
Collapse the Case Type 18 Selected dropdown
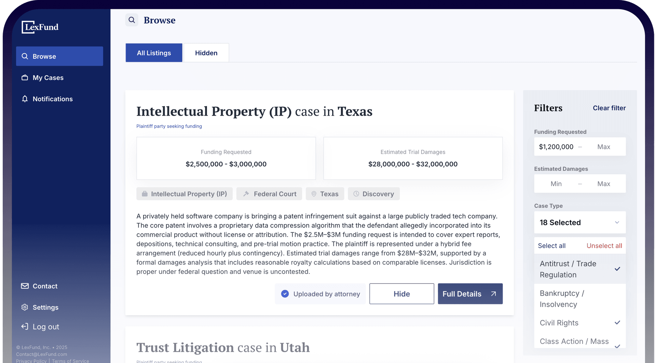coord(580,222)
